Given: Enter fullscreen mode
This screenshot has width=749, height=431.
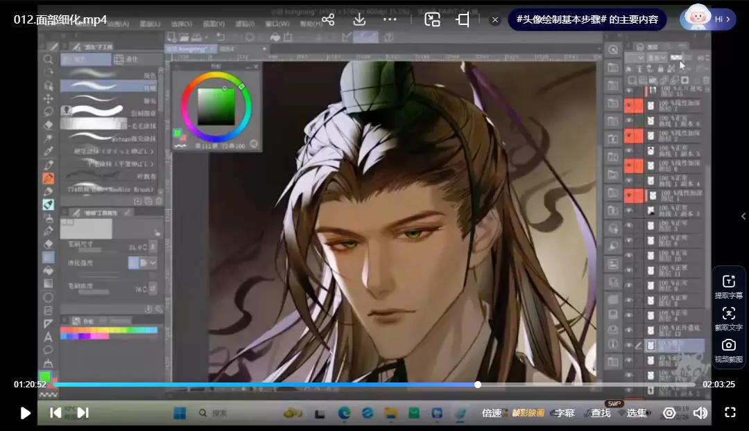Looking at the screenshot, I should [730, 413].
